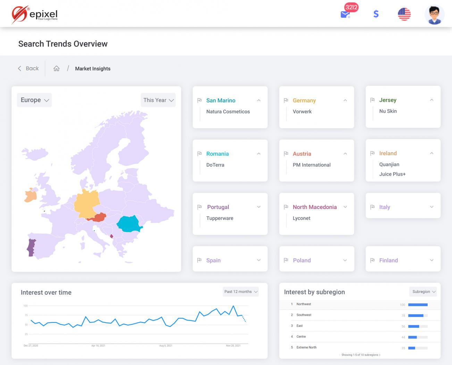
Task: Click the flag icon beside Ireland
Action: click(372, 153)
